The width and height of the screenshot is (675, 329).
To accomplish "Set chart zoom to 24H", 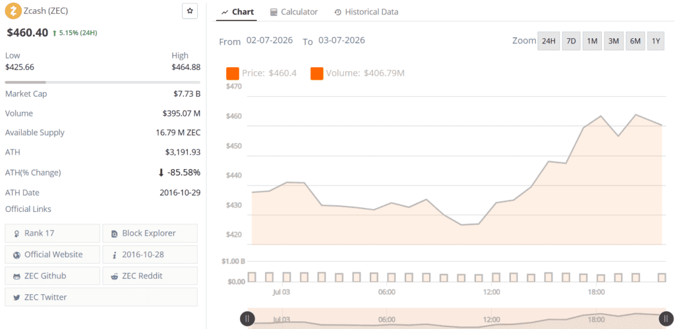I will point(548,41).
